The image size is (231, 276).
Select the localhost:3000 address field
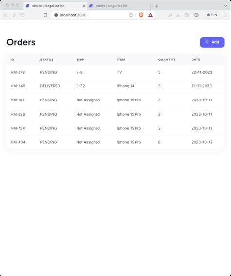tap(93, 15)
